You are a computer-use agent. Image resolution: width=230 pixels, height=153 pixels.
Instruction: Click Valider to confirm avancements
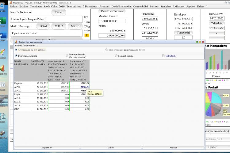point(111,147)
